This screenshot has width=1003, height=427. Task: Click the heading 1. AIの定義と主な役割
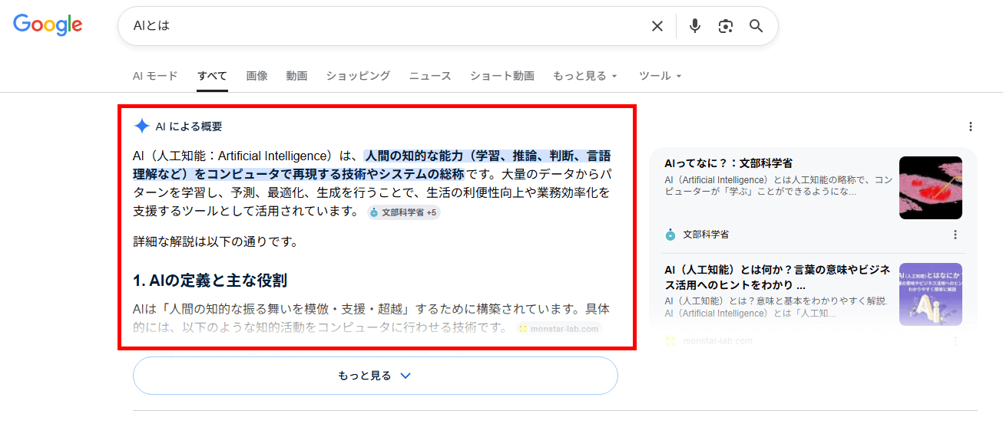[x=210, y=281]
